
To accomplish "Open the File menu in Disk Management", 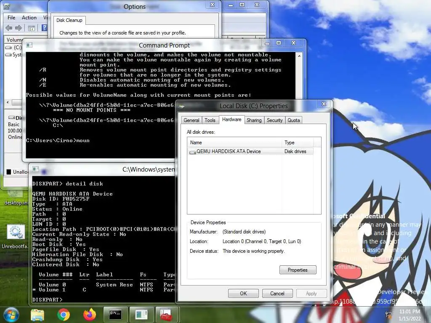I will point(11,18).
